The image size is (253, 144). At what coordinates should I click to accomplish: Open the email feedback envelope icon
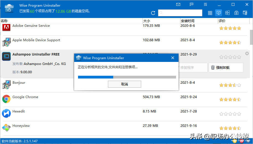click(178, 5)
